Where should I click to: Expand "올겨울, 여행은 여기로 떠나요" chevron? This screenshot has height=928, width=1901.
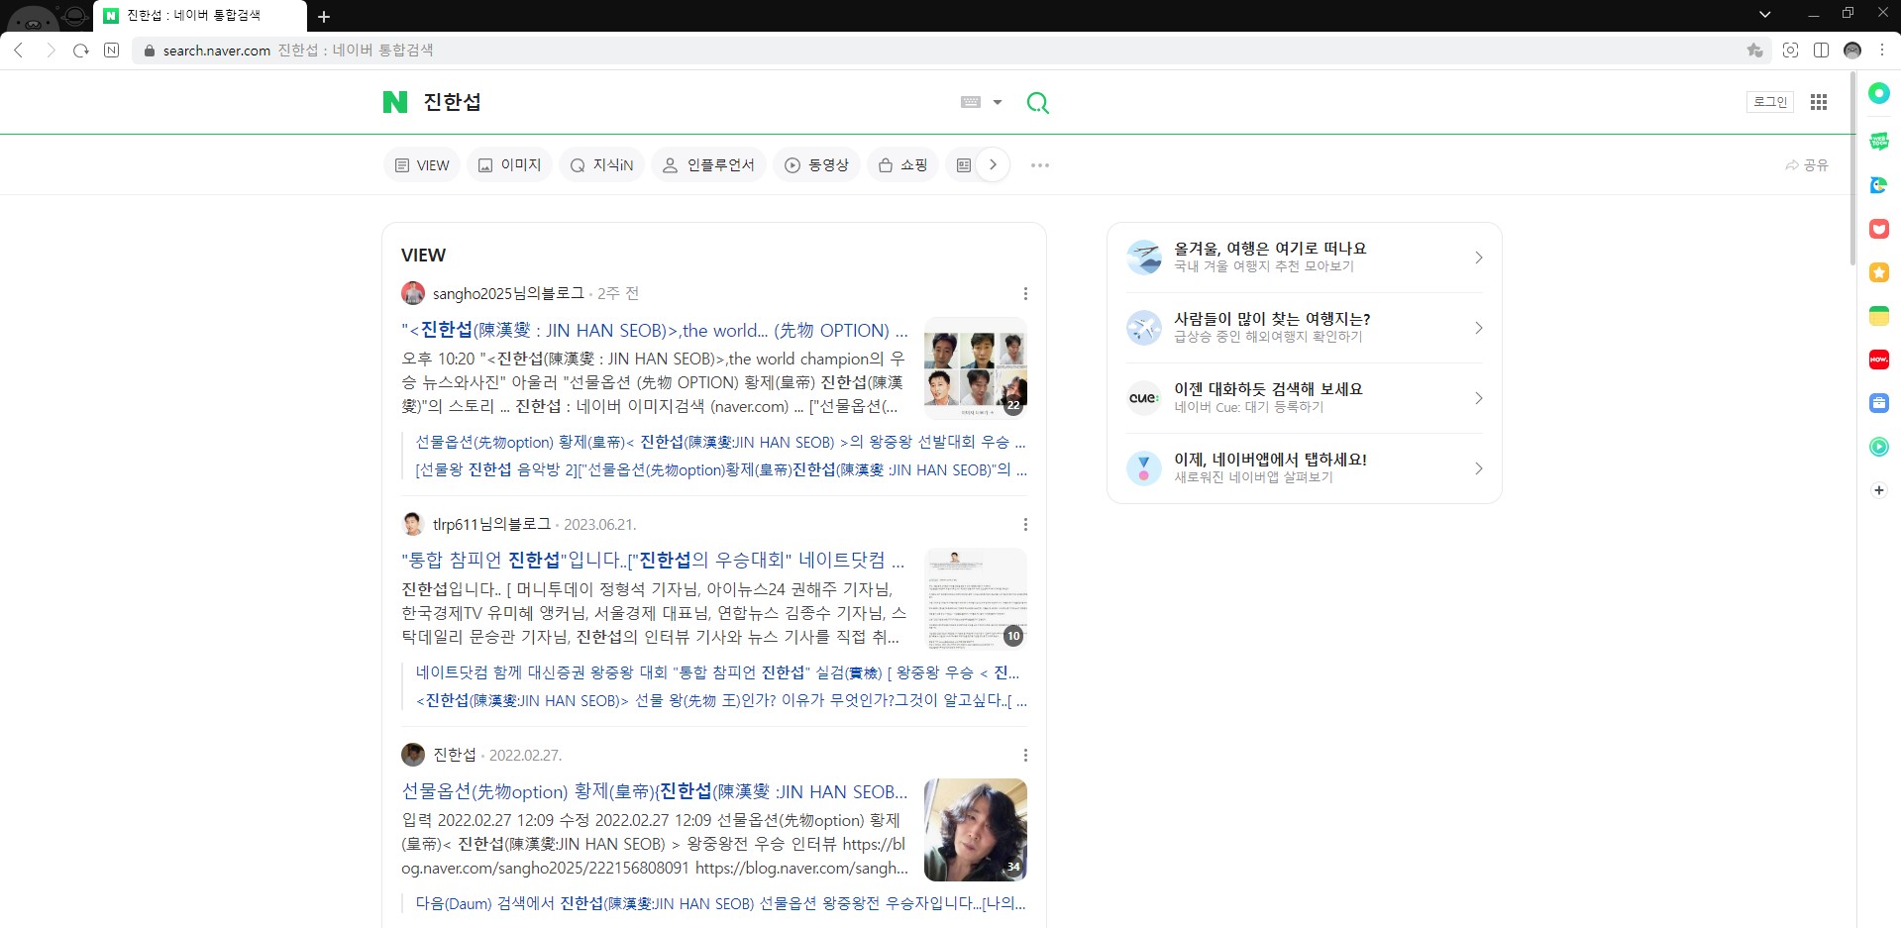1478,258
